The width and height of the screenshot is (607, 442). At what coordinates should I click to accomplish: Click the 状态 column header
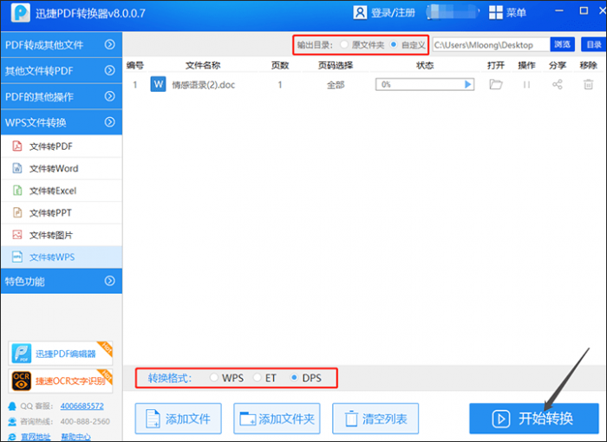point(425,65)
